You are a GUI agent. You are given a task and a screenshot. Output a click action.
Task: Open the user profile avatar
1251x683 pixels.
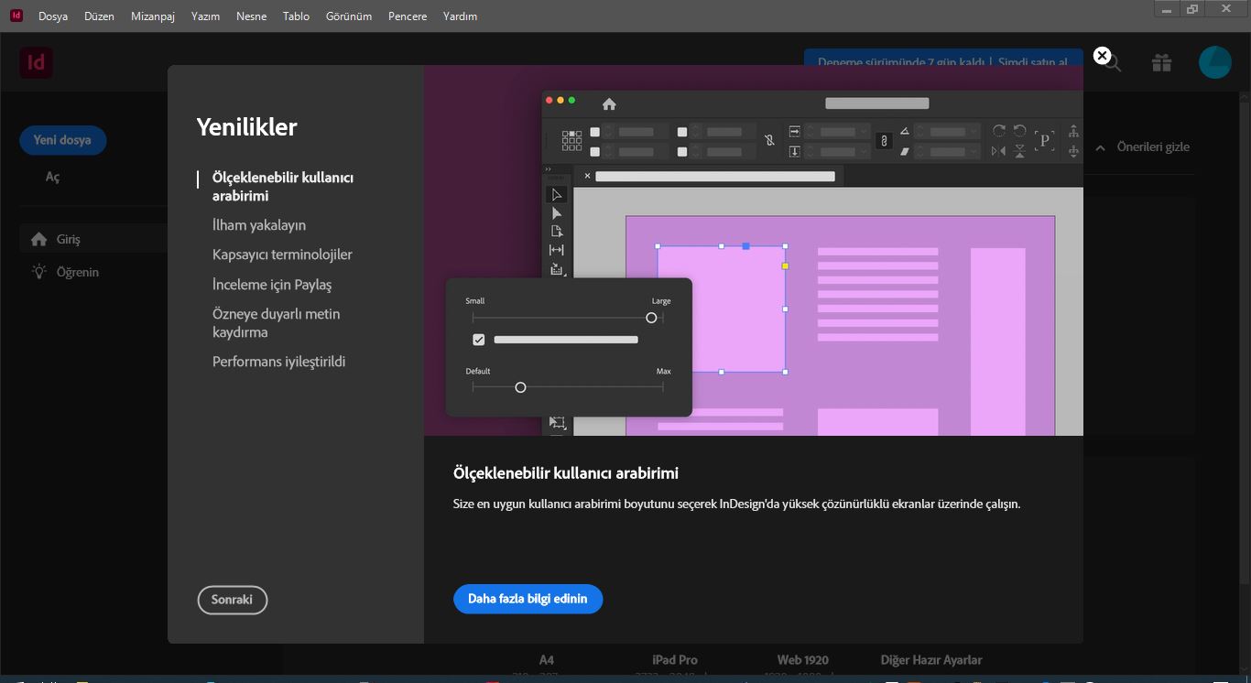(x=1215, y=62)
